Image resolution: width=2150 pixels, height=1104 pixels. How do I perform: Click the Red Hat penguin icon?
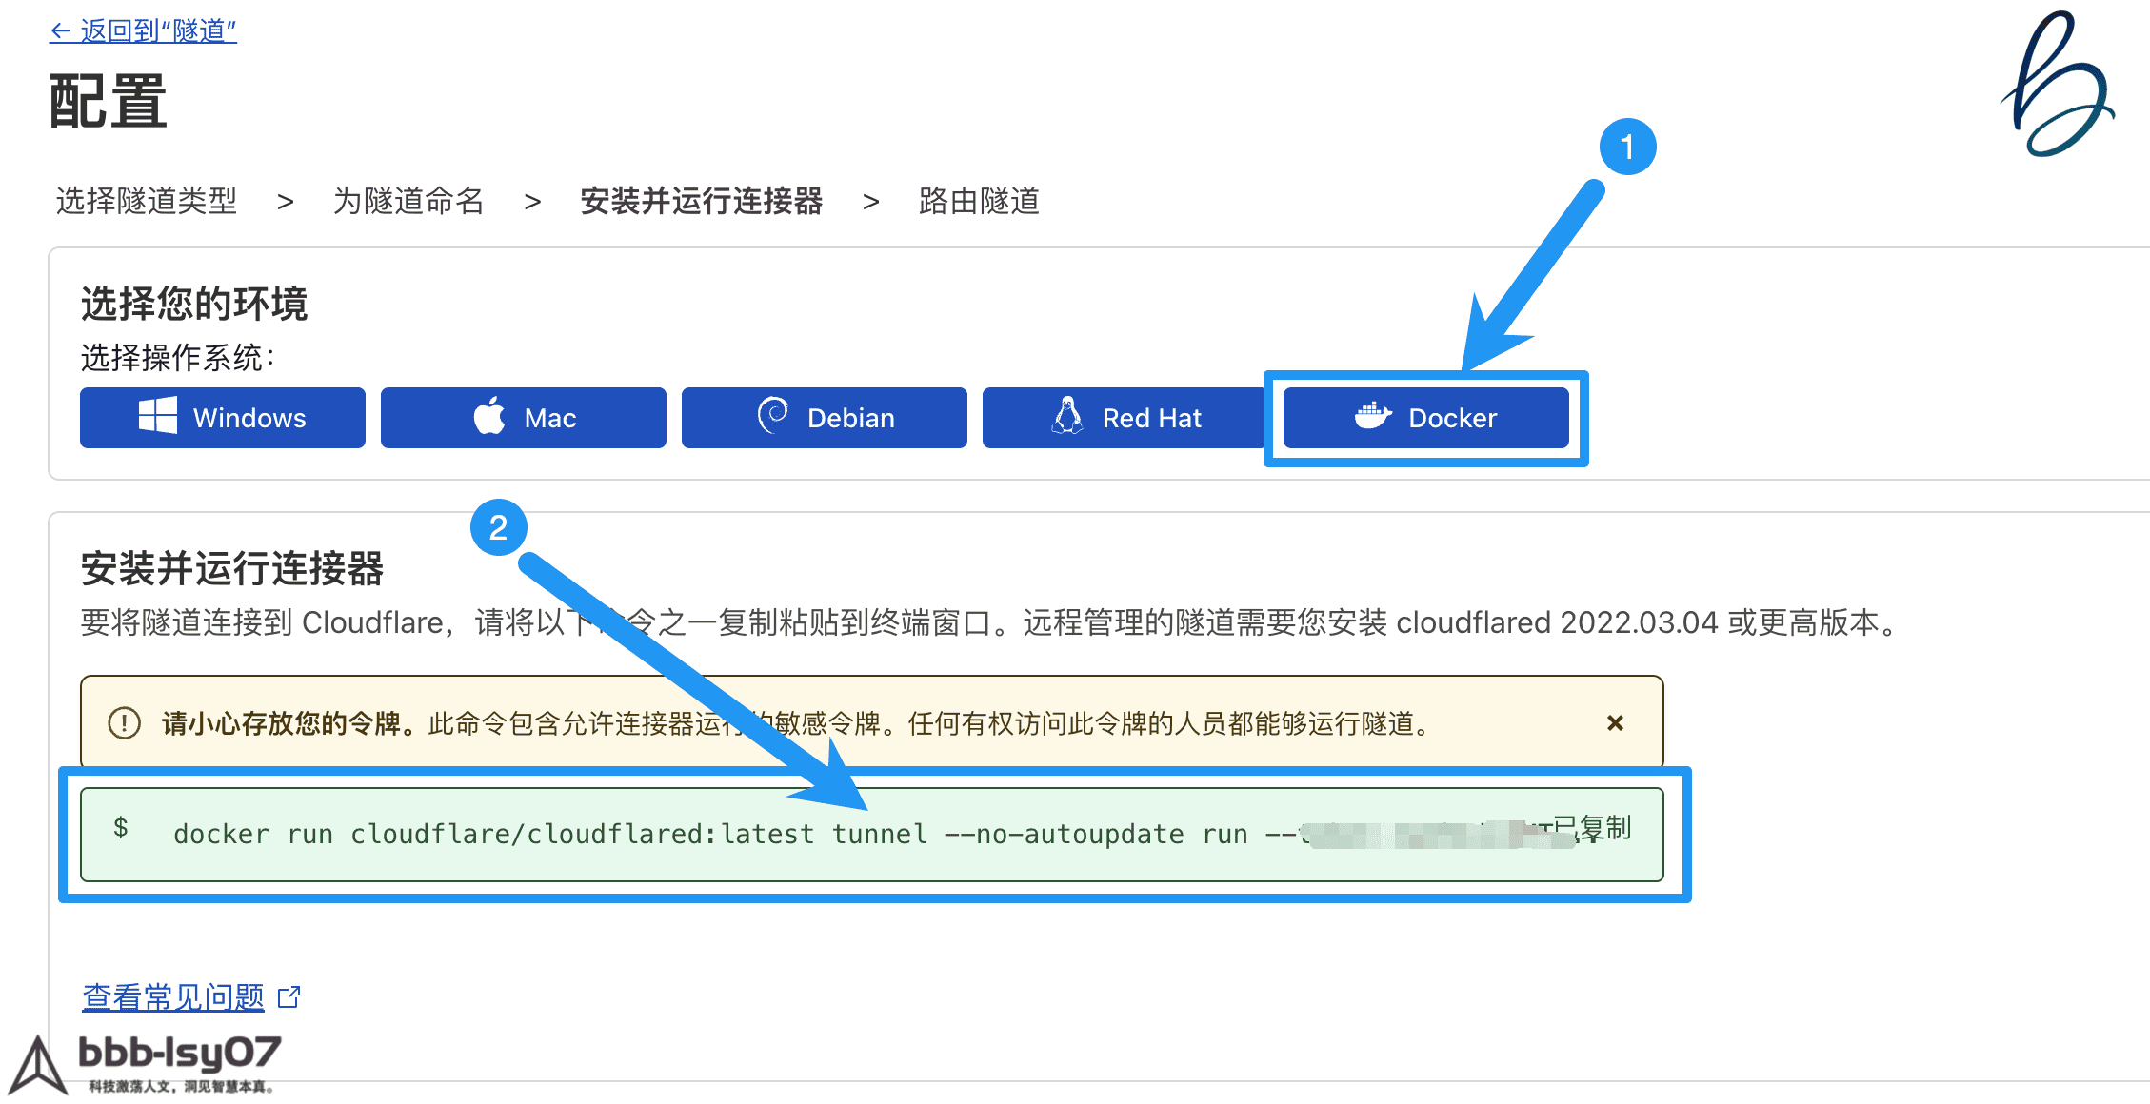(x=1067, y=416)
